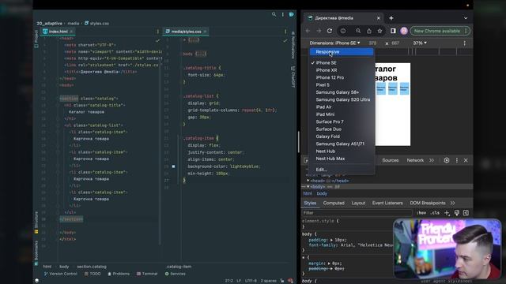
Task: Click the 375 width field
Action: click(373, 43)
